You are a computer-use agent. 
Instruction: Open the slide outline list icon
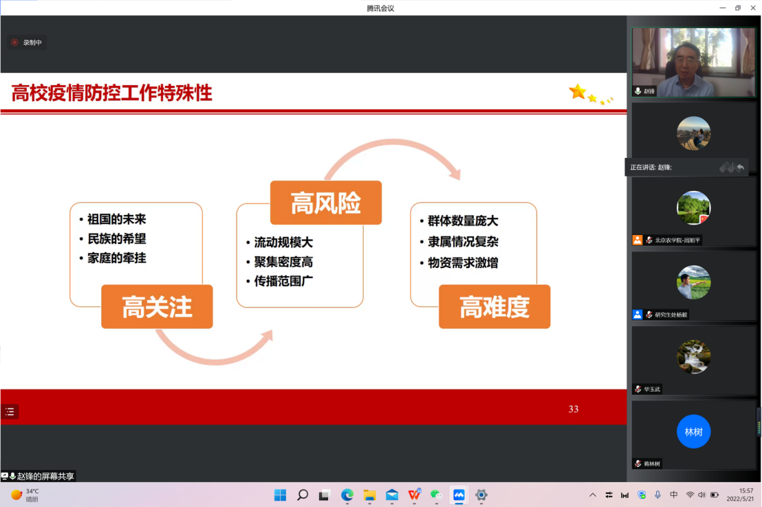click(x=10, y=412)
